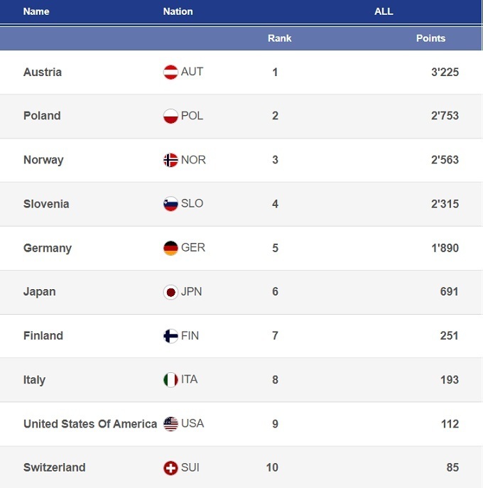Sort by the Nation column header
483x488 pixels.
178,11
